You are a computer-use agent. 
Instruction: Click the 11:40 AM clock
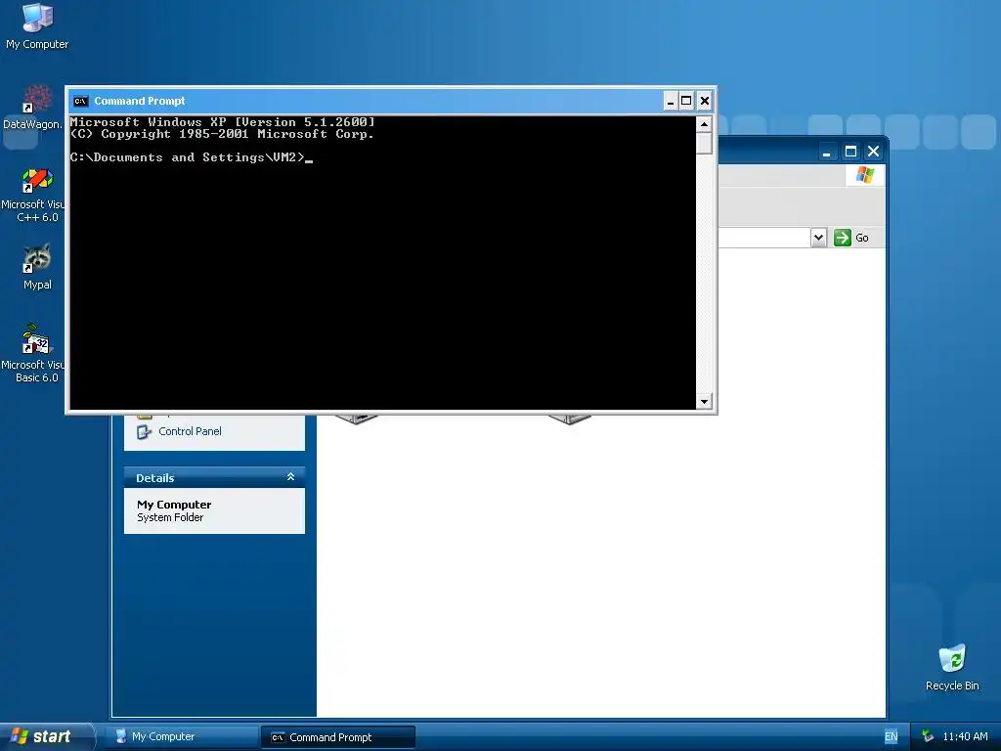click(965, 736)
